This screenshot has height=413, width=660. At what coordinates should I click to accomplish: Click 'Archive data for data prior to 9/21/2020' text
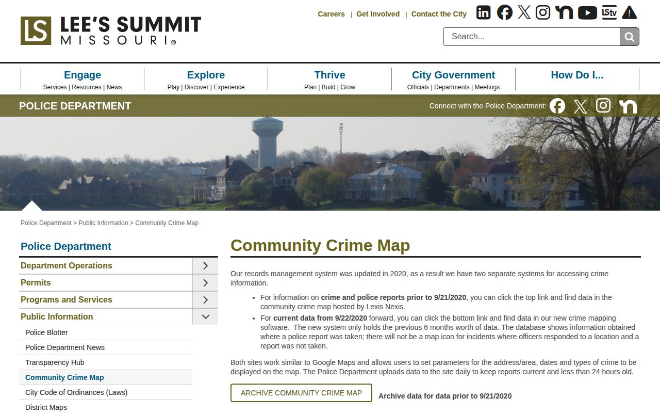click(445, 396)
